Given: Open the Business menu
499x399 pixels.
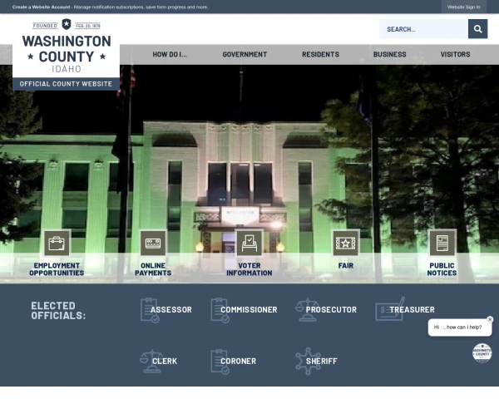Looking at the screenshot, I should click(389, 54).
